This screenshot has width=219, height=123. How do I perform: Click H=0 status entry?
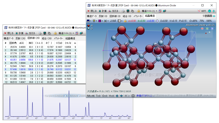[x=111, y=96]
